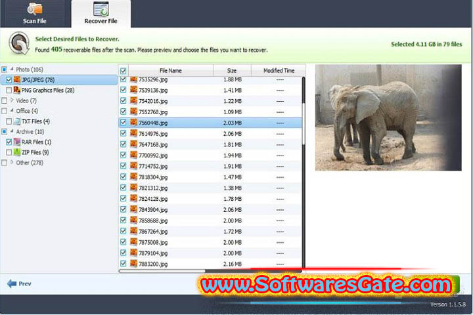
Task: Click the file icon of 7542016.jpg
Action: point(133,100)
